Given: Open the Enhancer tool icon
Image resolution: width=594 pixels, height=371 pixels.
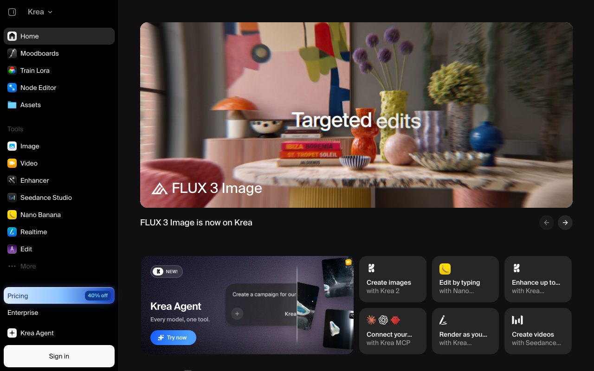Looking at the screenshot, I should pos(12,180).
